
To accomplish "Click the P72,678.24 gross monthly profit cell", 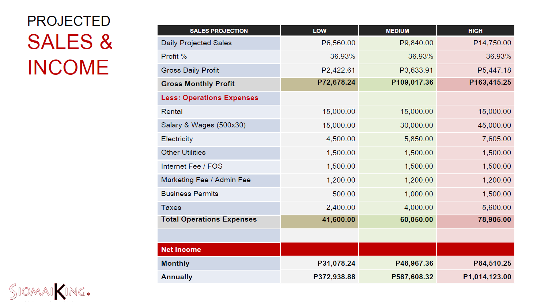I will click(320, 84).
